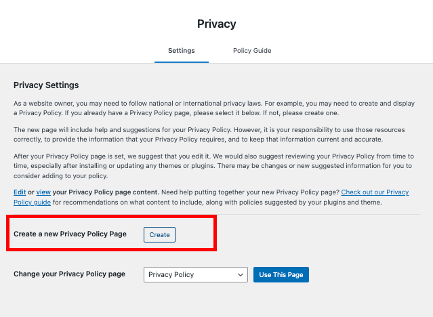
Task: Click the Create button for new Privacy Policy
Action: [159, 235]
